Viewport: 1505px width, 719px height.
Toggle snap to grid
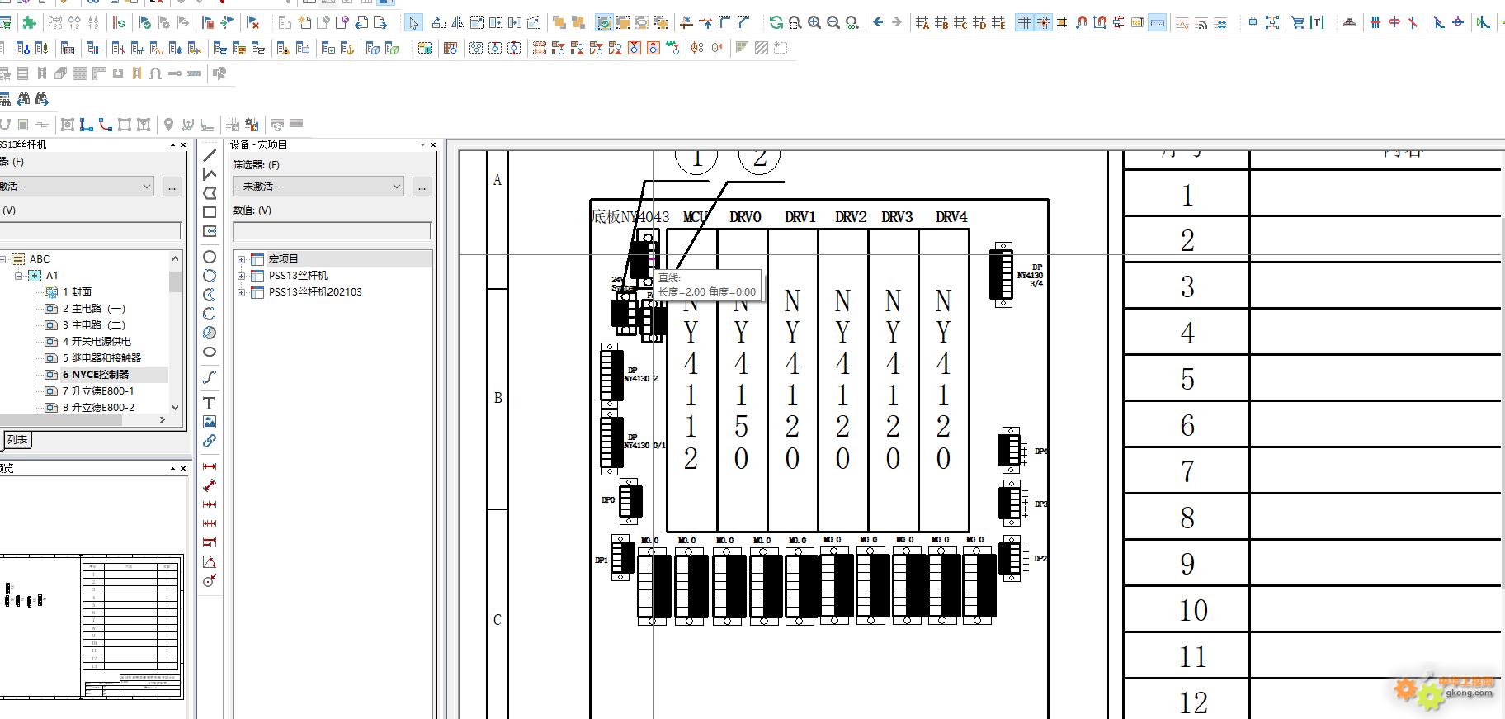tap(1043, 22)
